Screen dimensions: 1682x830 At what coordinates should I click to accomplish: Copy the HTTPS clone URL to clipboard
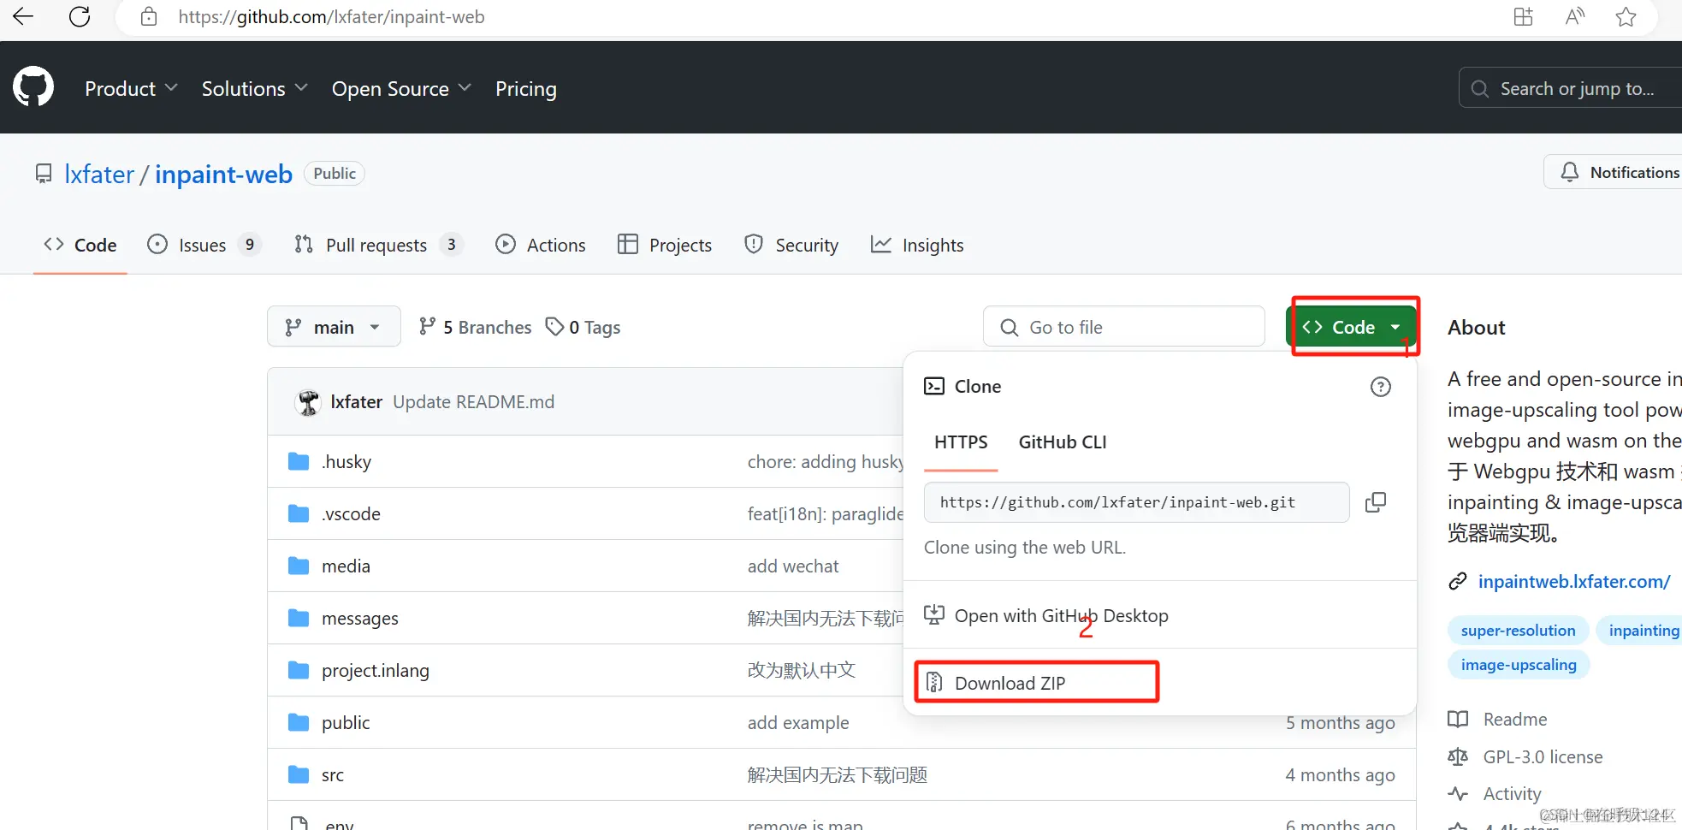point(1376,502)
